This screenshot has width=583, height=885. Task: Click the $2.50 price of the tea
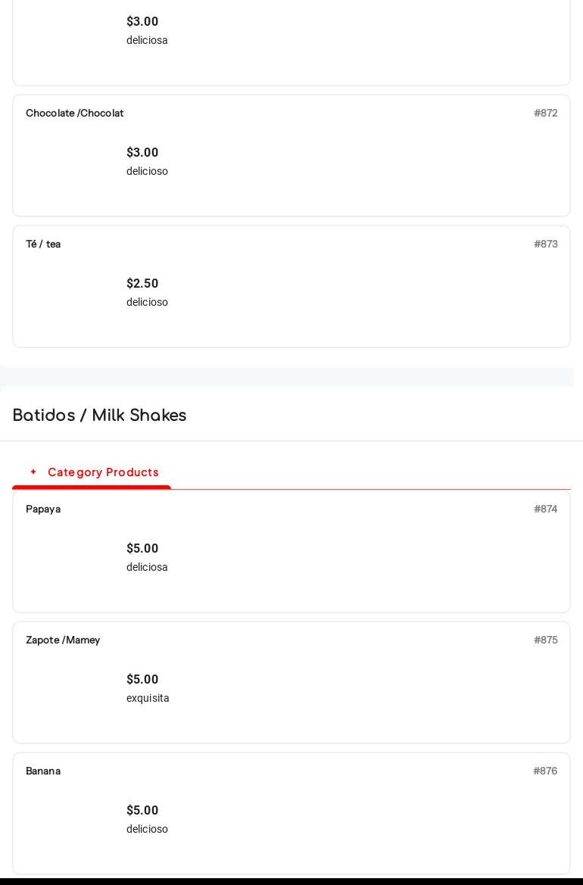[142, 283]
